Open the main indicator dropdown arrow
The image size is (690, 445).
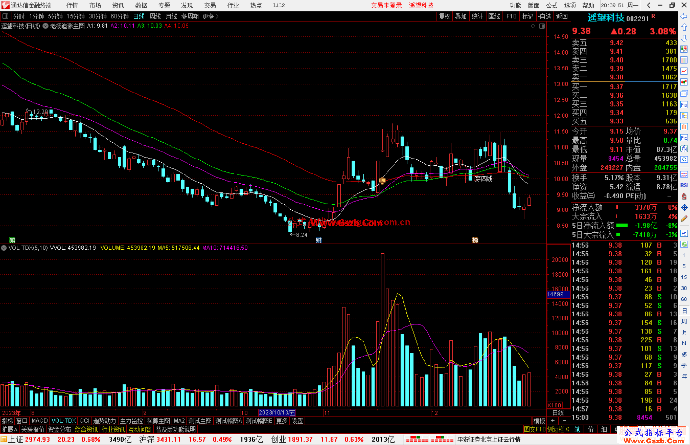click(45, 26)
